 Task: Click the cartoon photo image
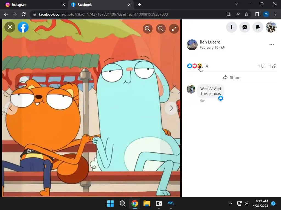[91, 108]
